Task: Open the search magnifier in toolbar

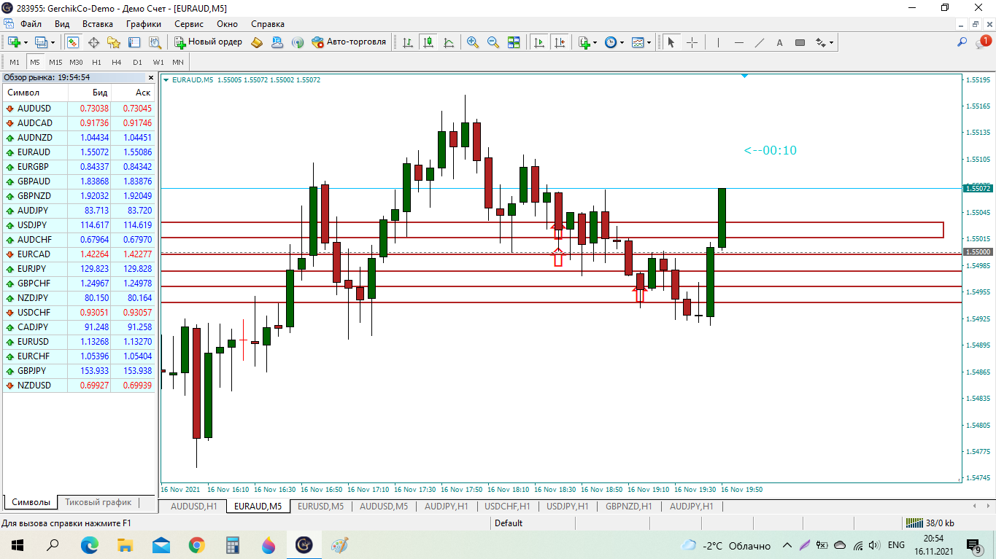Action: point(962,42)
